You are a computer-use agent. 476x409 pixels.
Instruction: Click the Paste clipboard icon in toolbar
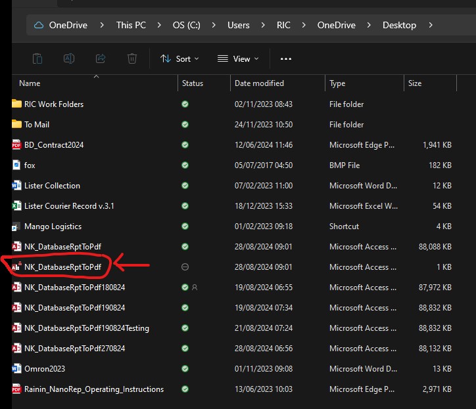tap(37, 58)
